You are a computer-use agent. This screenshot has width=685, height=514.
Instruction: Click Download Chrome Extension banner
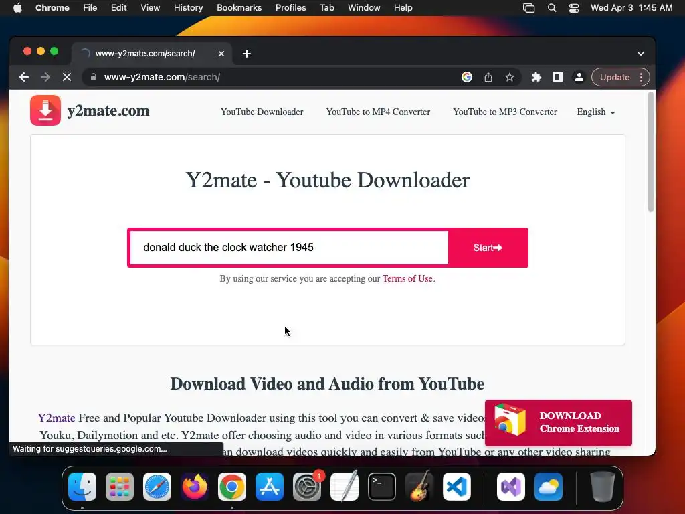pos(559,423)
